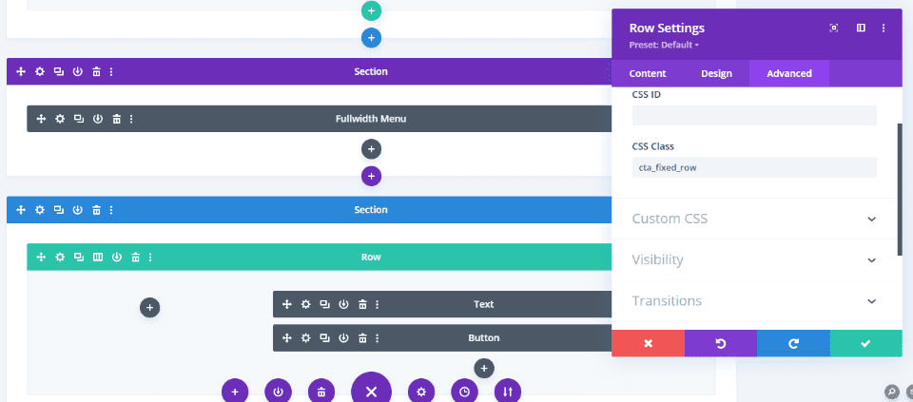Toggle power icon on green Row bar
The image size is (913, 402).
[x=117, y=258]
